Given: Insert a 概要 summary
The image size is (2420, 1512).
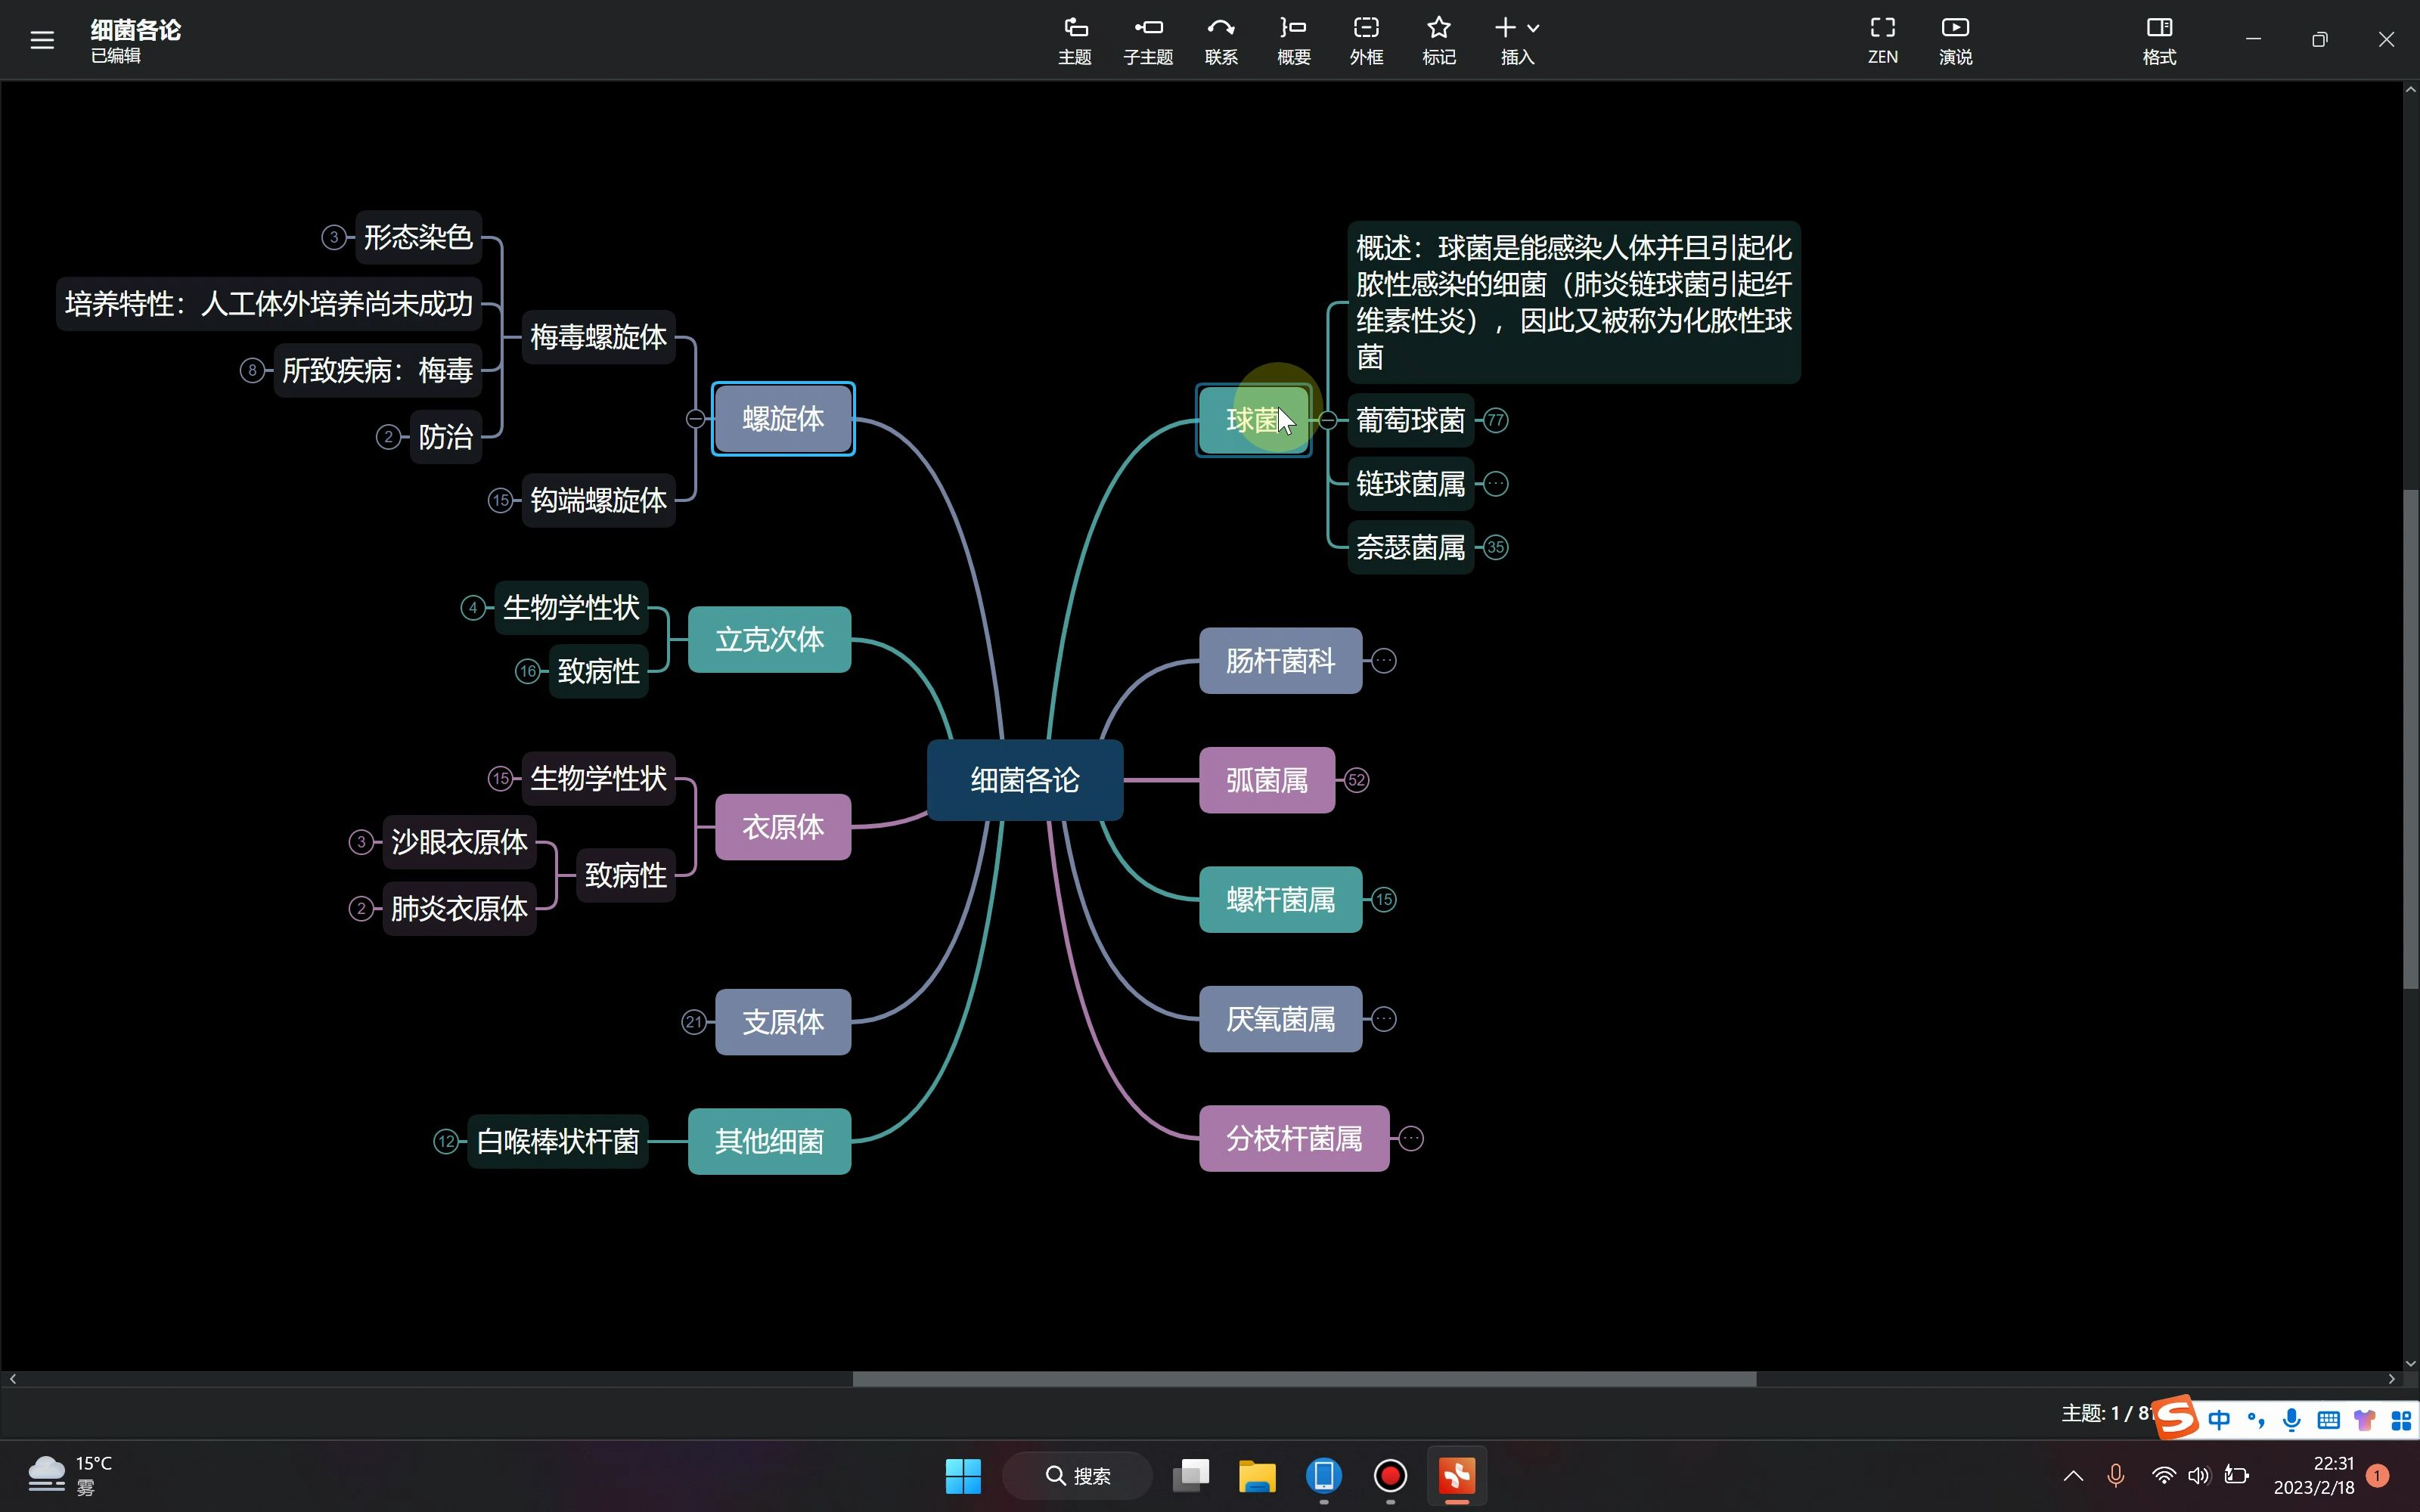Looking at the screenshot, I should (1294, 41).
